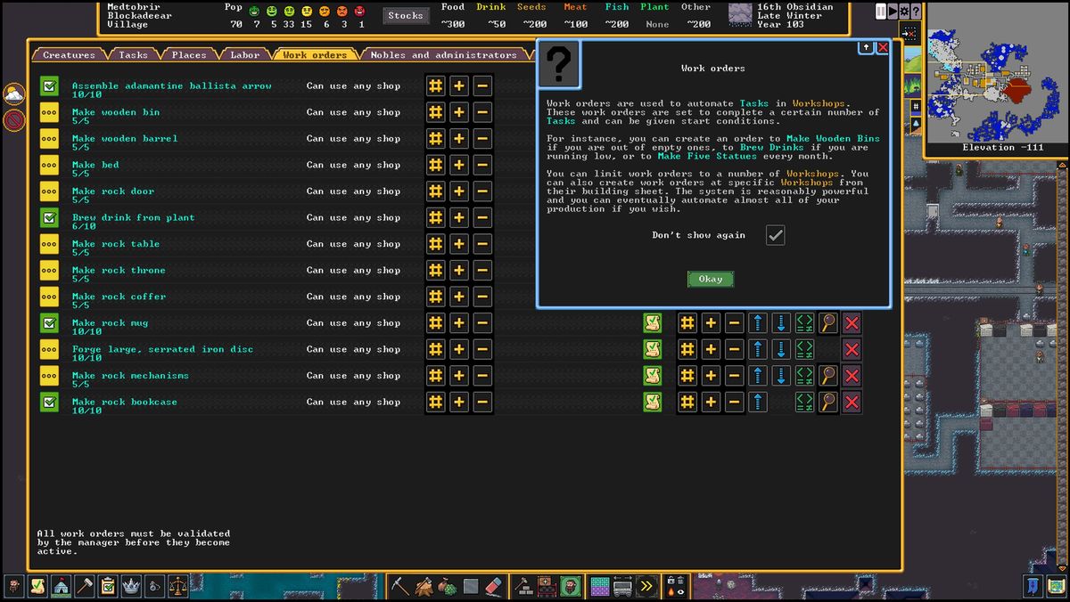Check the Don't show again box
This screenshot has height=602, width=1070.
(x=774, y=235)
